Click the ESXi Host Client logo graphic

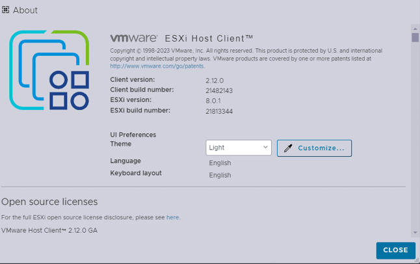49,70
